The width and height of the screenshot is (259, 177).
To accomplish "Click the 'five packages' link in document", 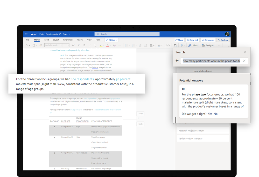I will click(x=76, y=110).
